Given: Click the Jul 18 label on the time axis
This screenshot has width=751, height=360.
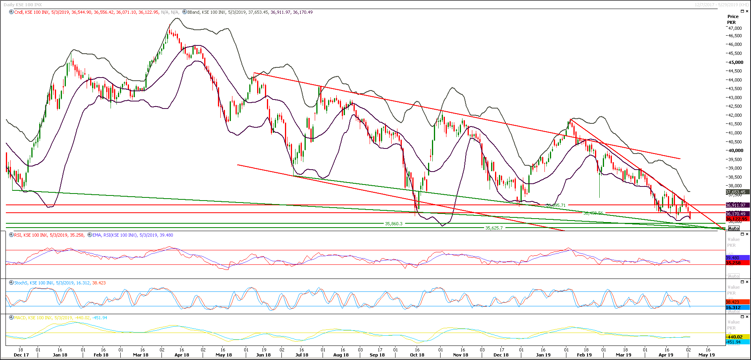Looking at the screenshot, I should [302, 355].
